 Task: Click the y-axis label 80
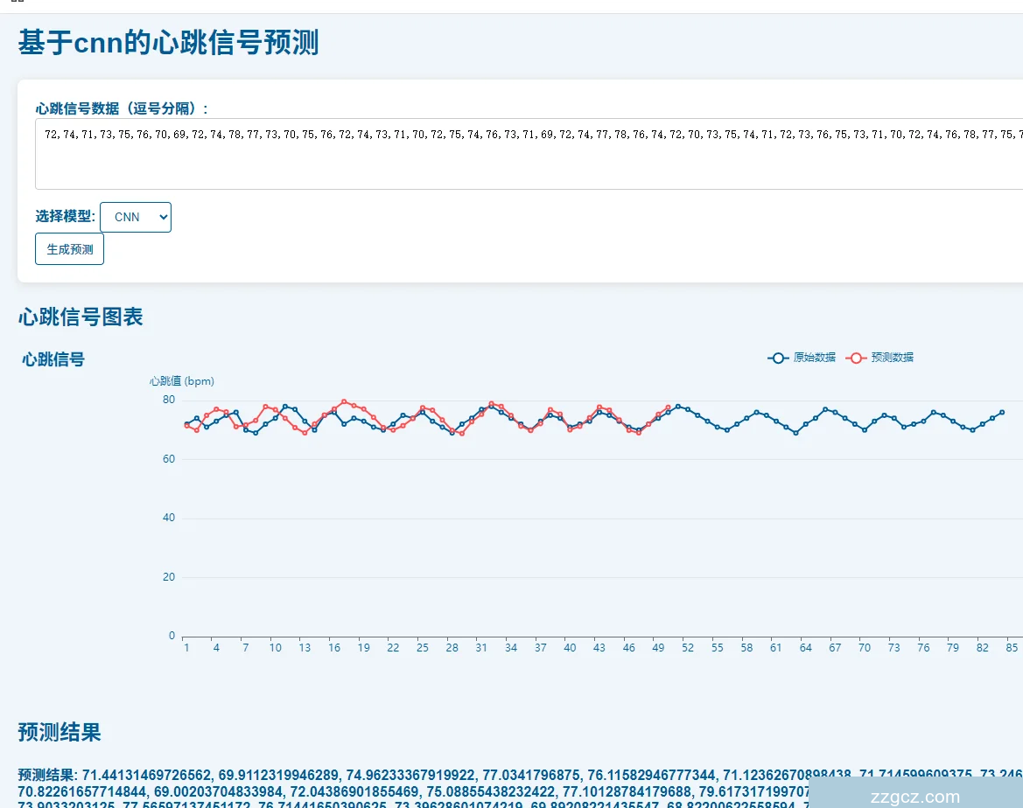(x=168, y=400)
